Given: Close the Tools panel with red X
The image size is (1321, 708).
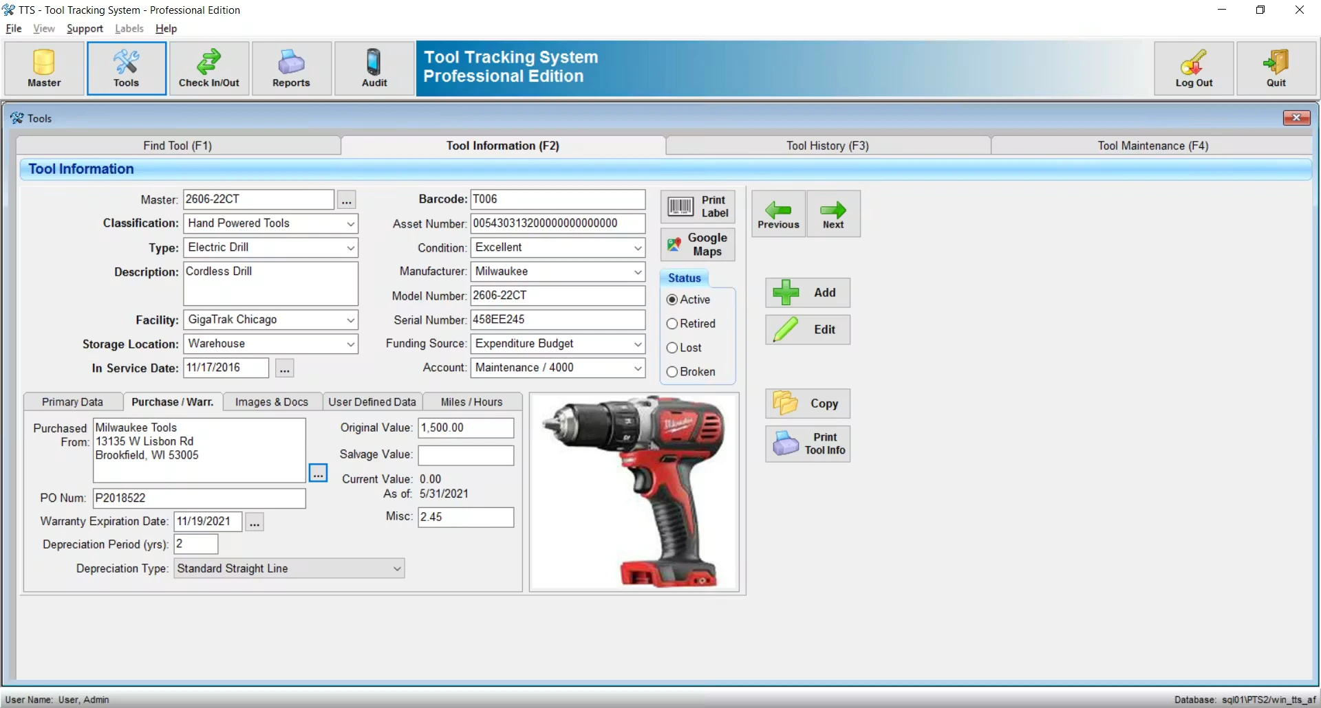Looking at the screenshot, I should pos(1296,118).
